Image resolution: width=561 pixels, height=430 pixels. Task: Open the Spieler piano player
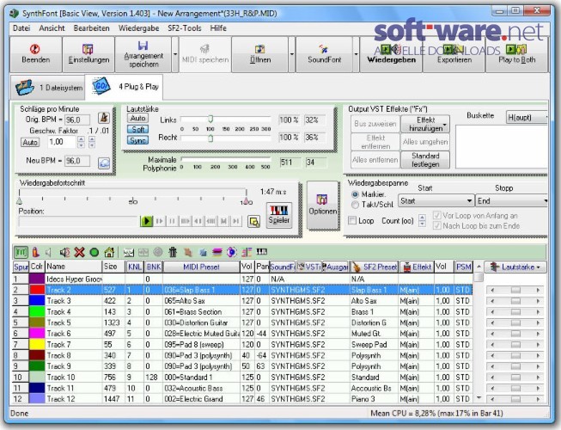(278, 215)
